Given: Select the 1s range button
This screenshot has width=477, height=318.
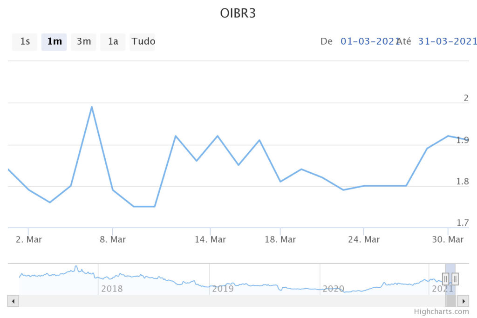Looking at the screenshot, I should tap(25, 41).
